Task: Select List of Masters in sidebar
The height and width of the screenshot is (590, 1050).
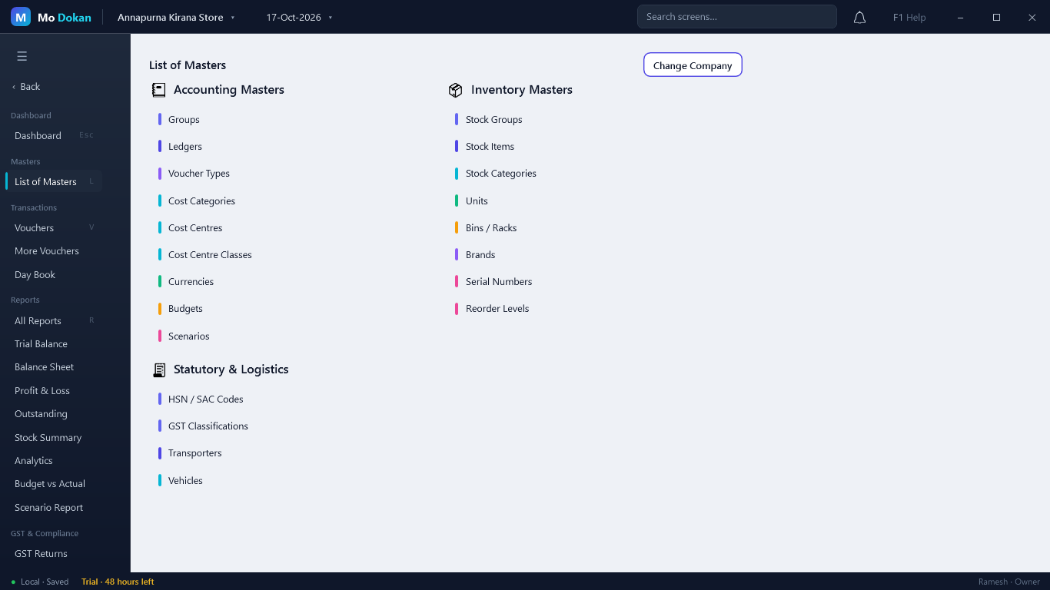Action: coord(54,181)
